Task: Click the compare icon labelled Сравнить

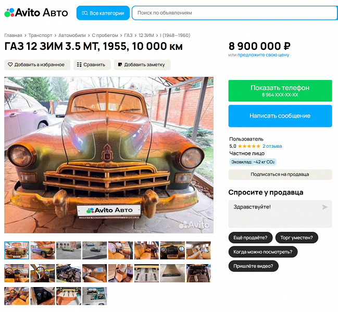Action: (x=79, y=64)
